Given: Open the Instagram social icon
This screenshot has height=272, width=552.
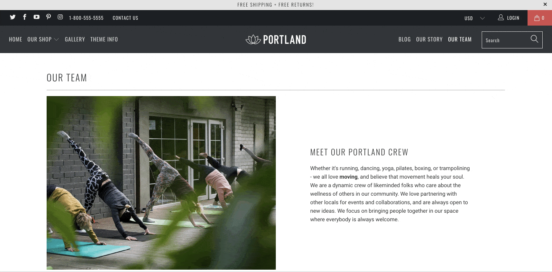Looking at the screenshot, I should (60, 17).
